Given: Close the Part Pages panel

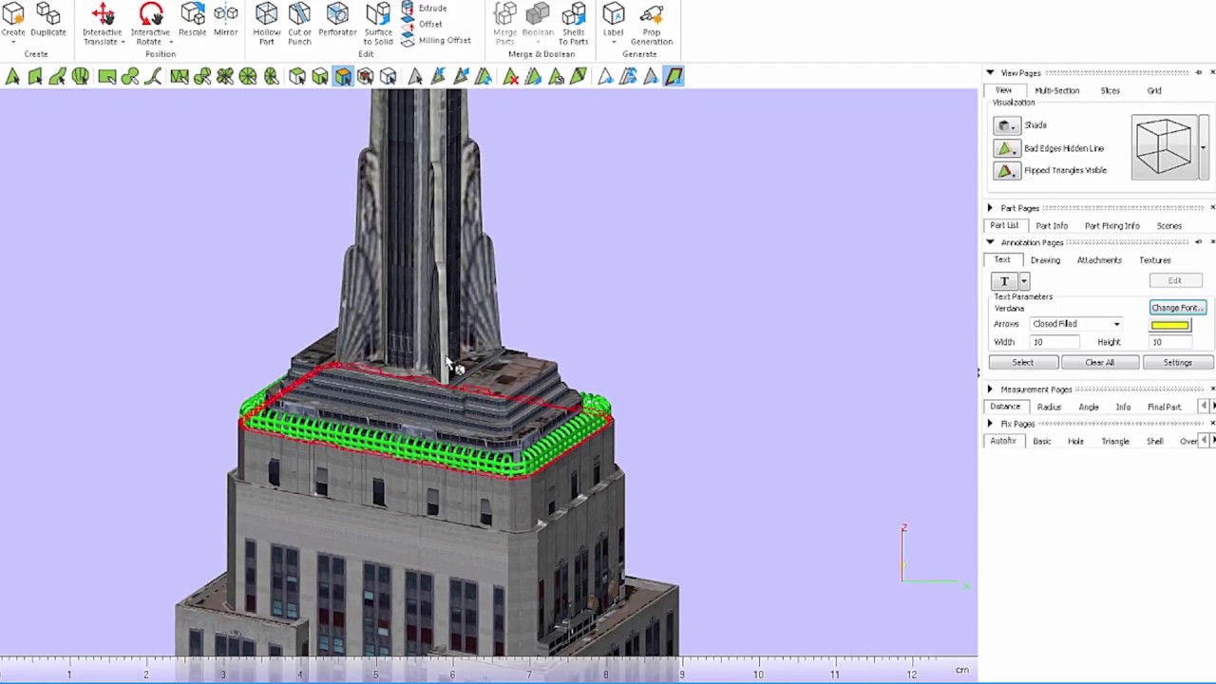Looking at the screenshot, I should (1212, 208).
